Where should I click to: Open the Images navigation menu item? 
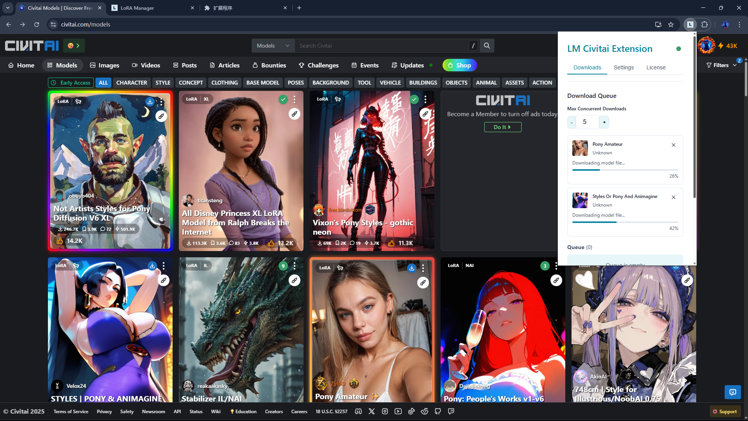pyautogui.click(x=104, y=65)
